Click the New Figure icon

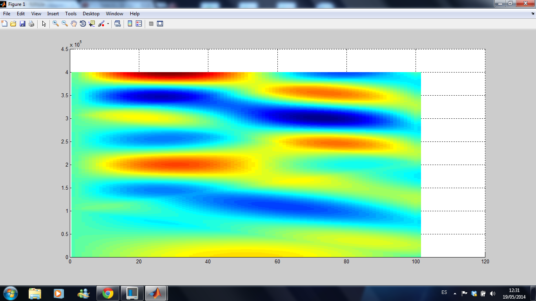tap(5, 24)
